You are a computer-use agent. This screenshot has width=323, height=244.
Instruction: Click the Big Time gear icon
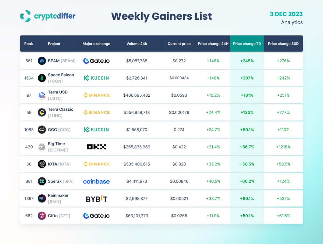(x=42, y=147)
